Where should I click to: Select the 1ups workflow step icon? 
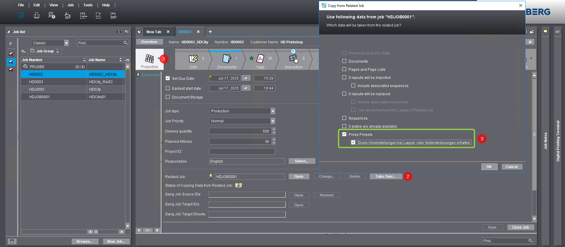tap(260, 59)
